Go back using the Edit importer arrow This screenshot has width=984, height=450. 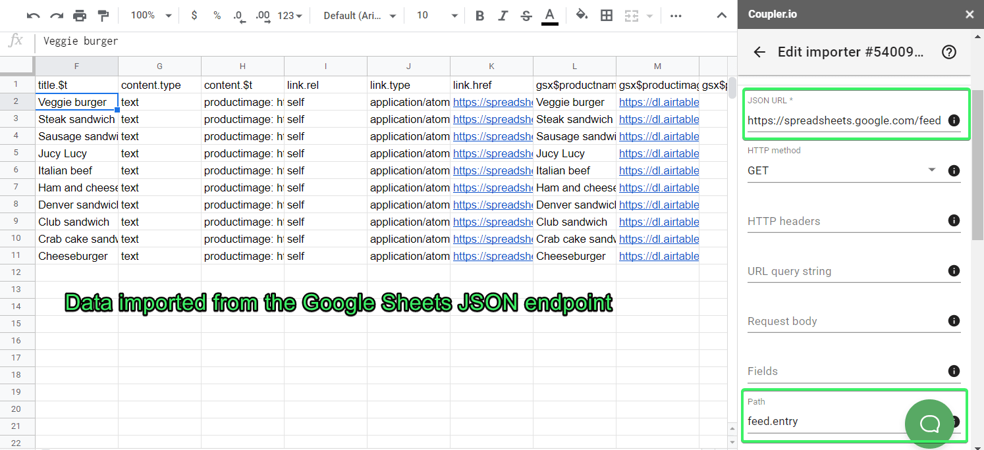tap(759, 52)
